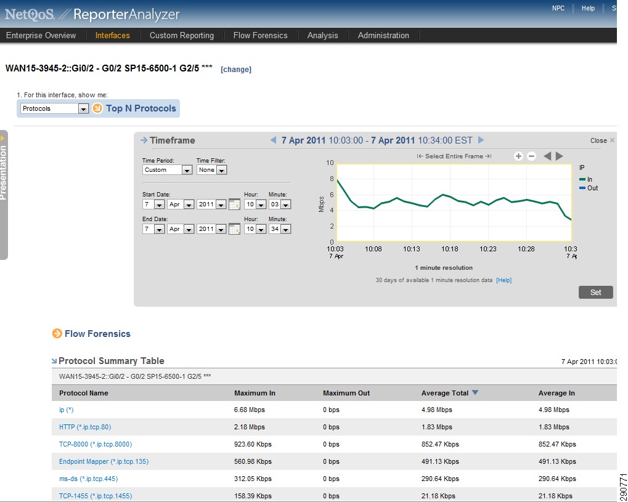Sort by Average Total column header
628x502 pixels.
point(445,393)
